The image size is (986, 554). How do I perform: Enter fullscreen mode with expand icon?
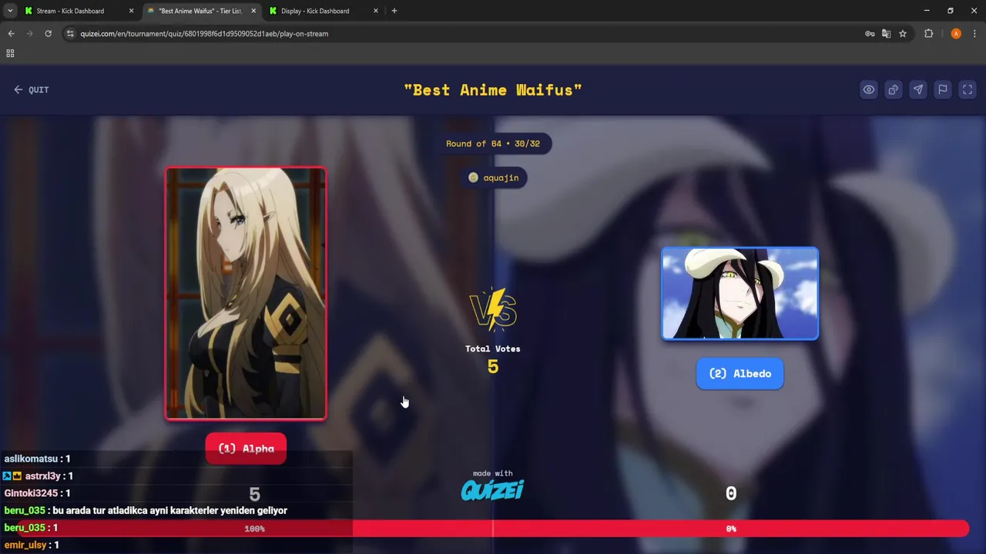968,89
